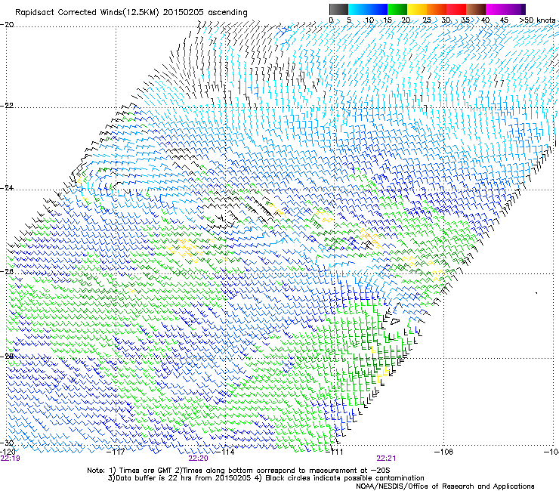Viewport: 559px width, 491px height.
Task: Pick the magenta 40-45 knots legend swatch
Action: [x=496, y=9]
